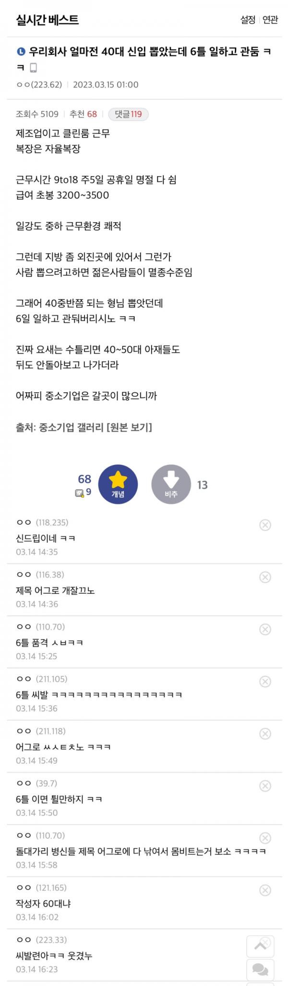The image size is (288, 986).
Task: Click the blue L badge before the title
Action: tap(21, 52)
